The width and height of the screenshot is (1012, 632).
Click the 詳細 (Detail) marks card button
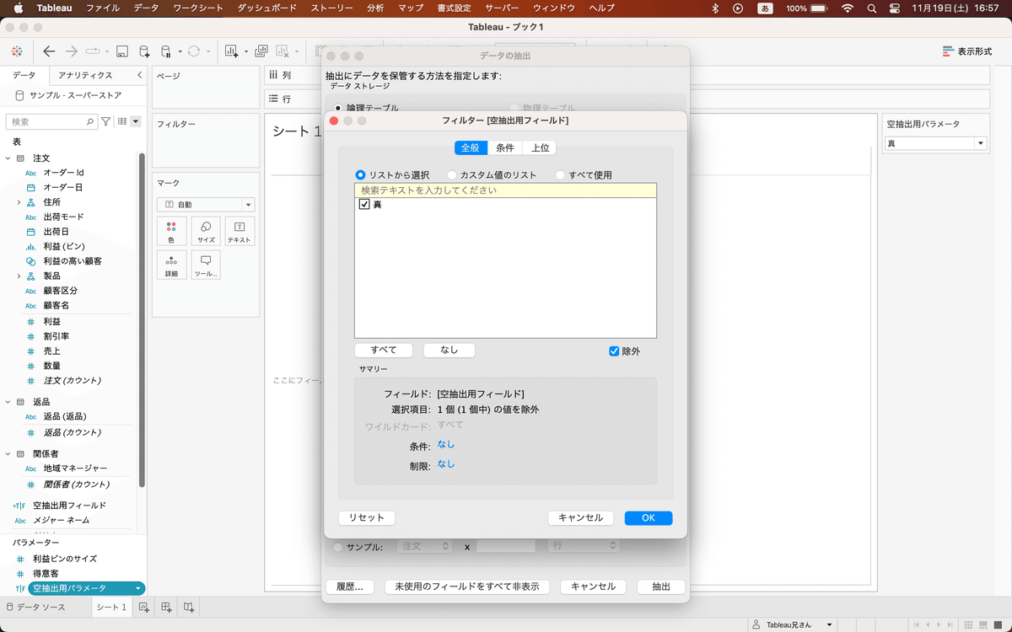coord(171,265)
